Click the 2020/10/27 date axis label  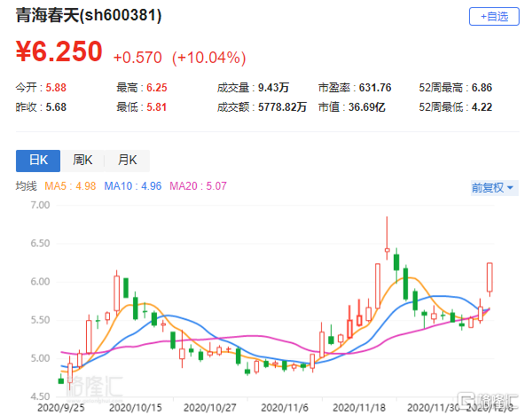tap(209, 408)
